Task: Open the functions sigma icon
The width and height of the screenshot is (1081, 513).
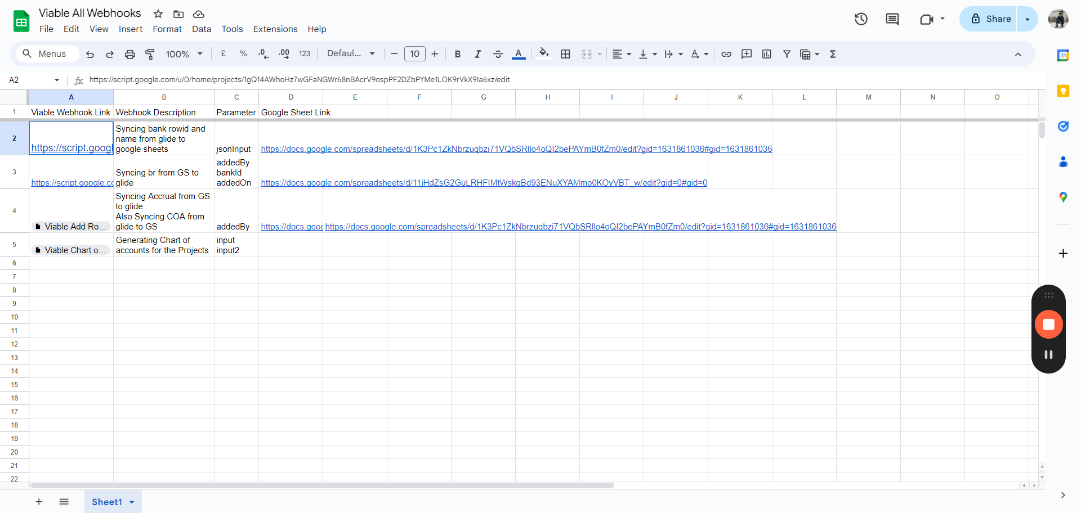Action: tap(833, 54)
